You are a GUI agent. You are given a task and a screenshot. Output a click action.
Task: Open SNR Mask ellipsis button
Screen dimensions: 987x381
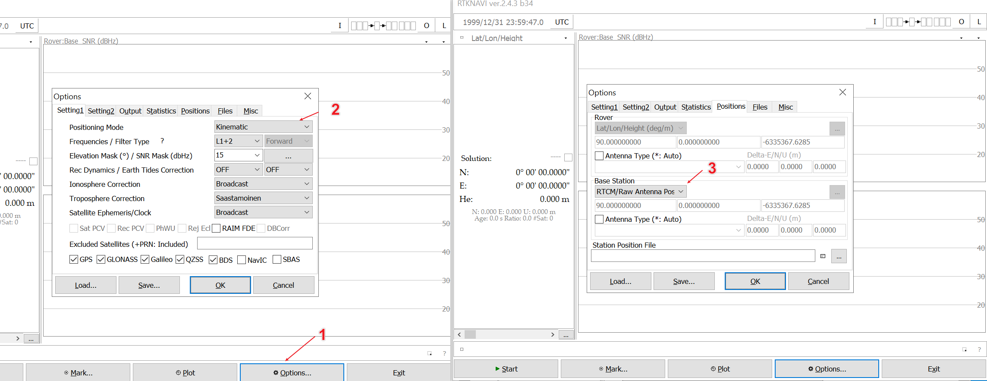pos(288,155)
